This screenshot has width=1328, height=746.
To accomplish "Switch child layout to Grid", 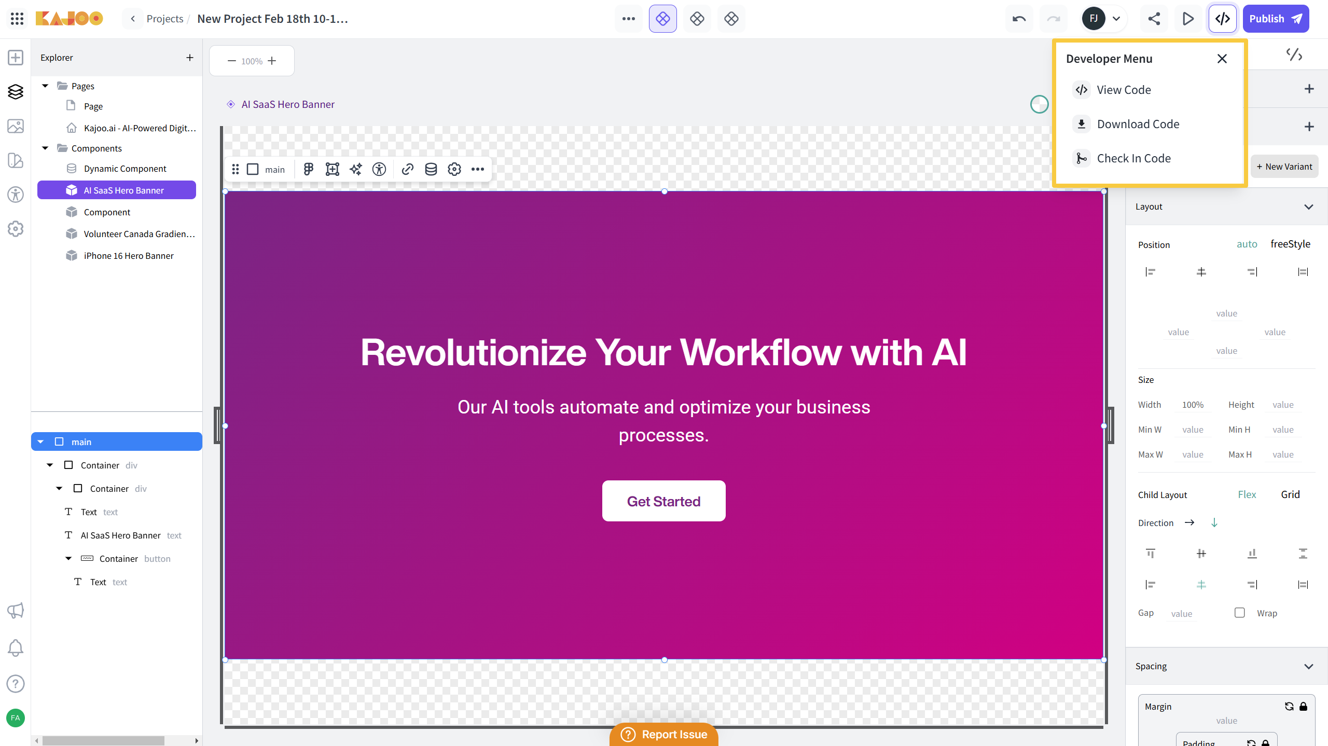I will 1290,494.
